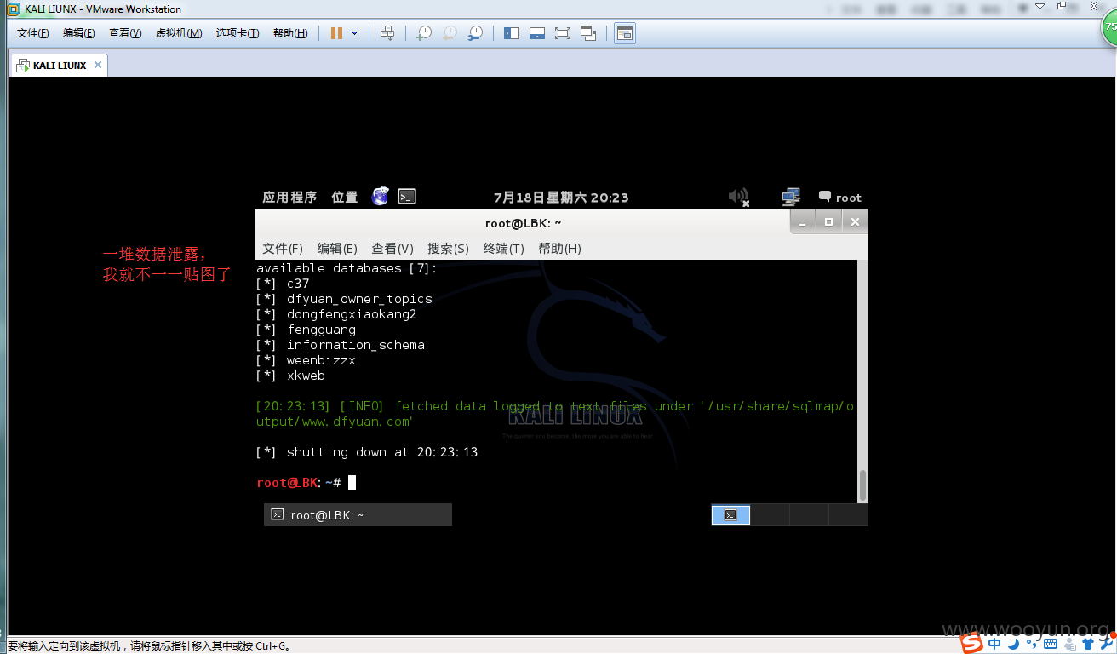The width and height of the screenshot is (1117, 654).
Task: Click the database name information_schema
Action: (356, 345)
